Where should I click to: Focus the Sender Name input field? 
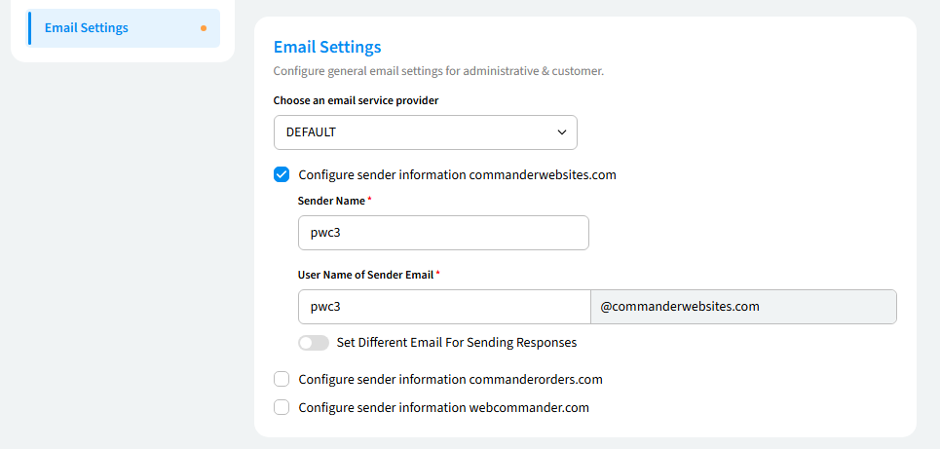[x=443, y=233]
